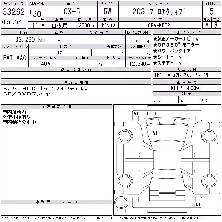Click the vehicle history value "自家用"
This screenshot has width=222, height=222.
pyautogui.click(x=60, y=26)
